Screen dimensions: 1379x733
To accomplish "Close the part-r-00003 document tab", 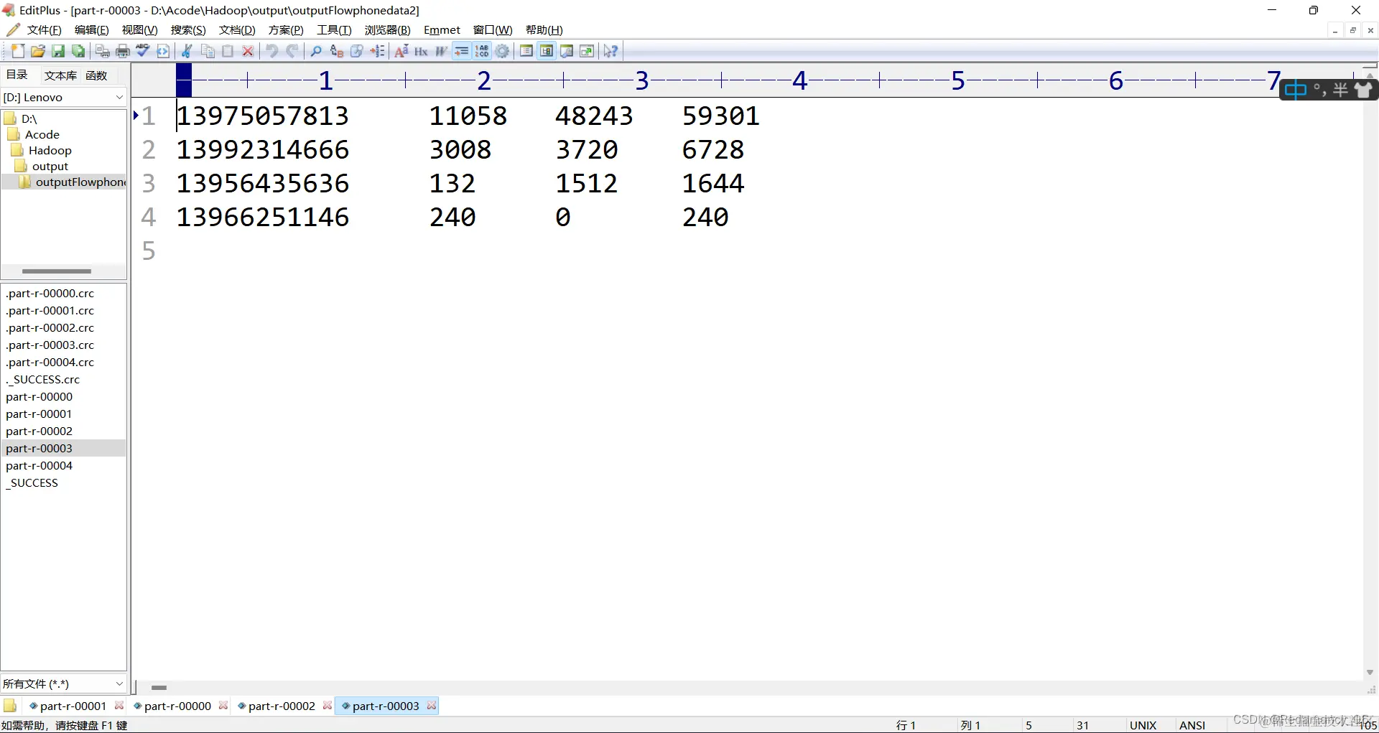I will tap(431, 706).
